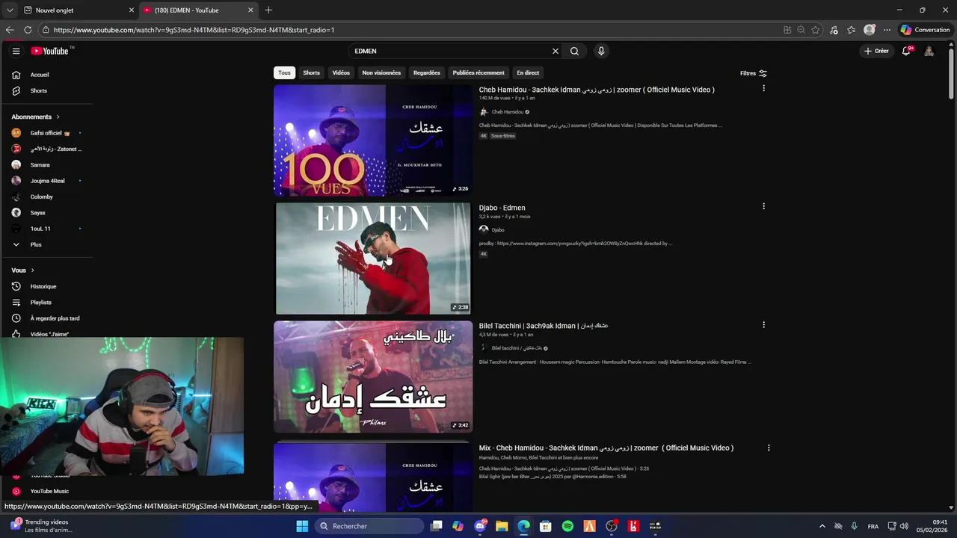Clear the search box with the X icon

(556, 51)
